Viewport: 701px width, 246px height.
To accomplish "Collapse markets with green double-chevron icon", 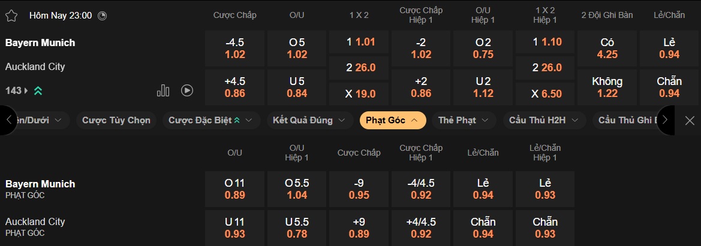I will click(38, 91).
